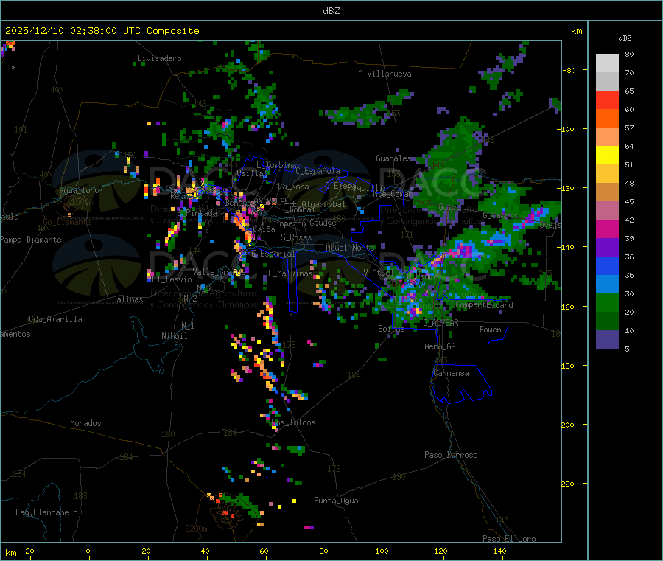Click the Aero_GA location label
The height and width of the screenshot is (561, 663).
pos(441,346)
